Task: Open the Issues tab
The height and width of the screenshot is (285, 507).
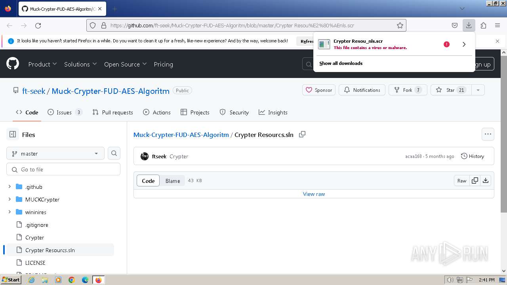Action: point(65,112)
